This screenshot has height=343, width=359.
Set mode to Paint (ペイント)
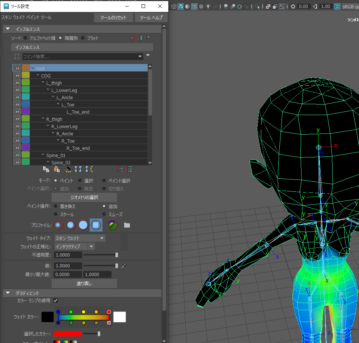56,181
